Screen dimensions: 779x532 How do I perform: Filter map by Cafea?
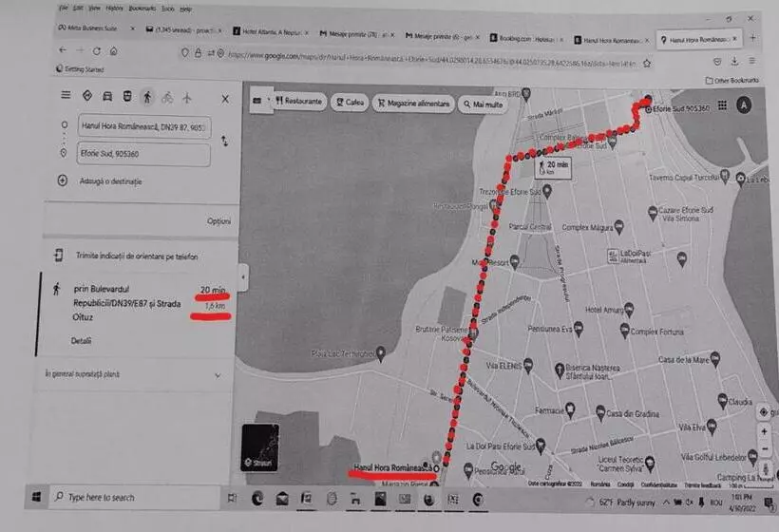coord(350,103)
